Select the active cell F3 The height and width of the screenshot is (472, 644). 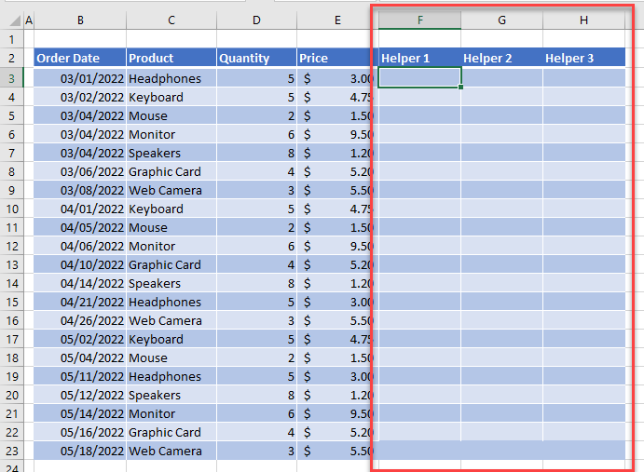point(419,78)
